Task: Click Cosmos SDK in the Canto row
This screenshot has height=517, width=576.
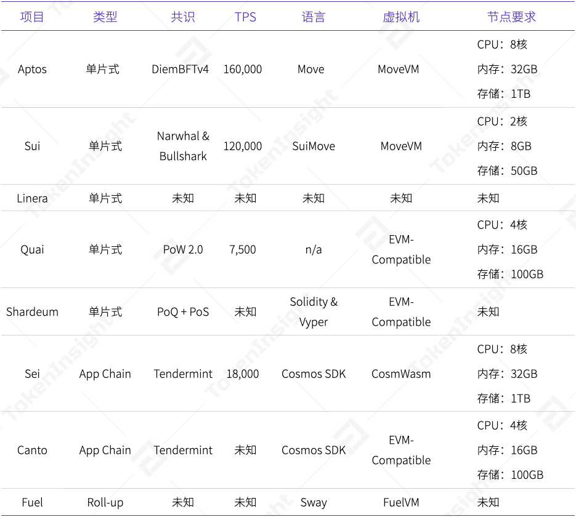Action: 314,450
